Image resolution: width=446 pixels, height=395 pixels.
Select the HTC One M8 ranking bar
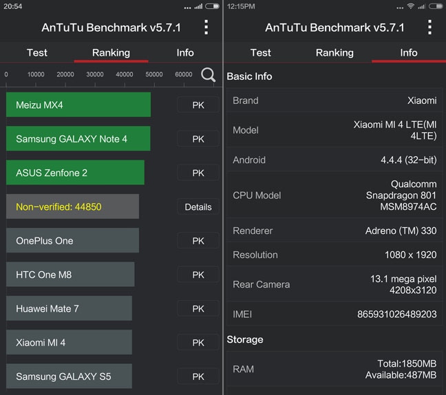pos(70,274)
